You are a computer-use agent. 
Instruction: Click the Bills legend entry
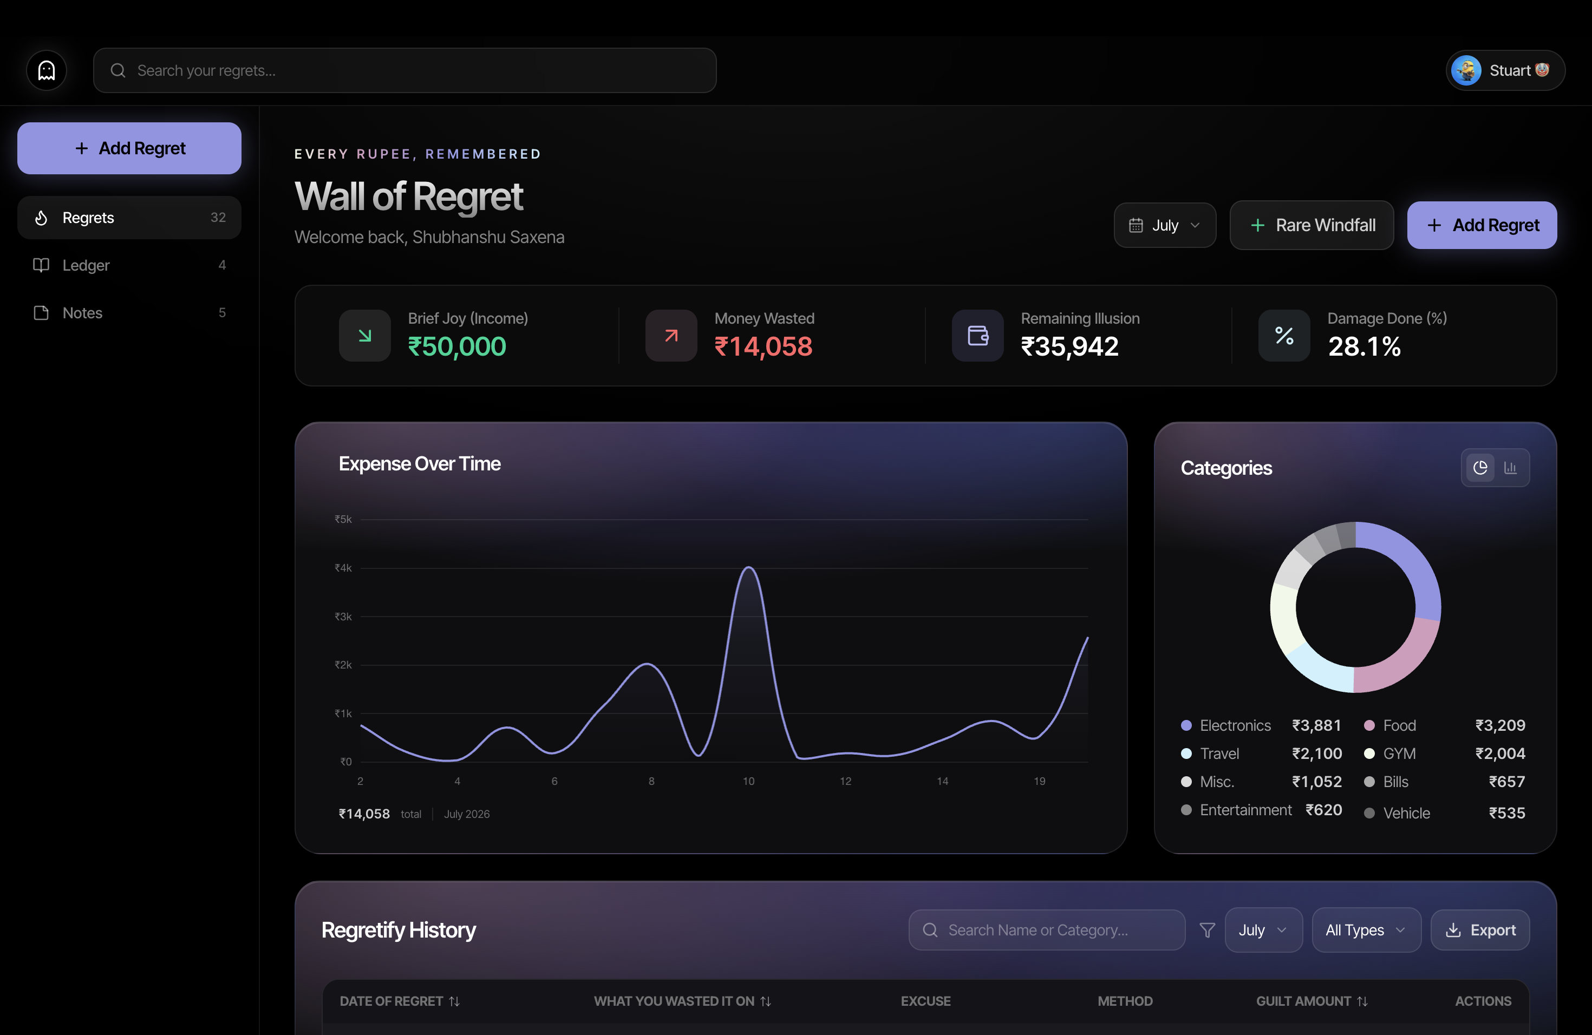(x=1444, y=782)
